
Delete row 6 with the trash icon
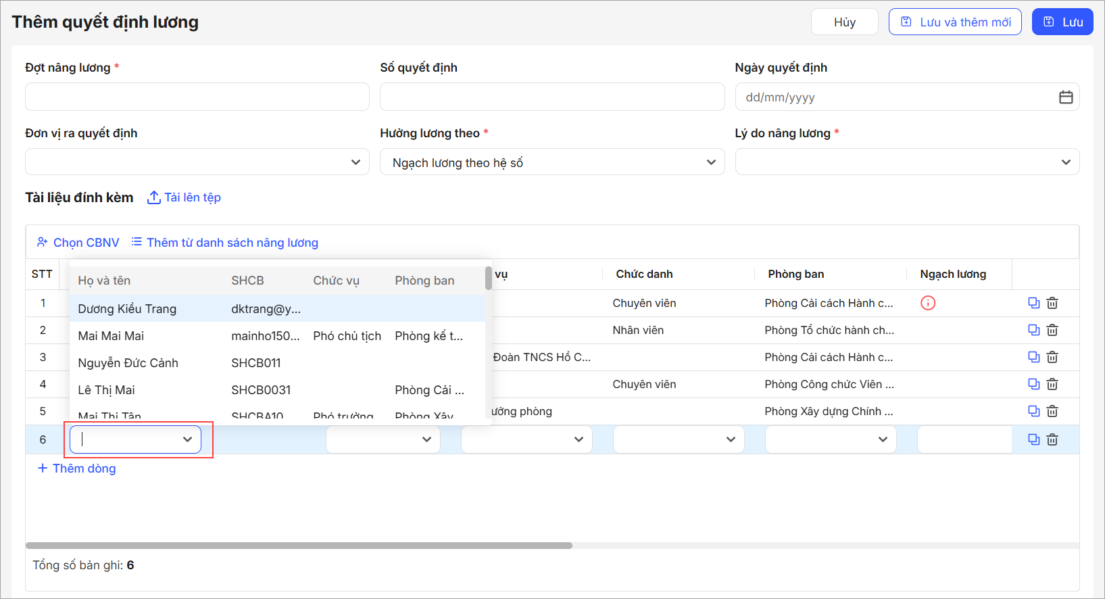tap(1052, 439)
